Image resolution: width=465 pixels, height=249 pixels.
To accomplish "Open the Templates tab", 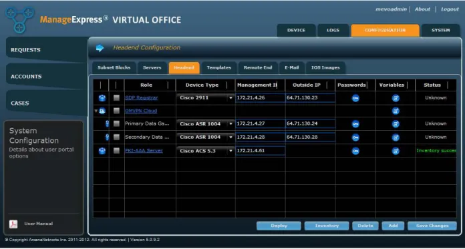I will [x=219, y=68].
